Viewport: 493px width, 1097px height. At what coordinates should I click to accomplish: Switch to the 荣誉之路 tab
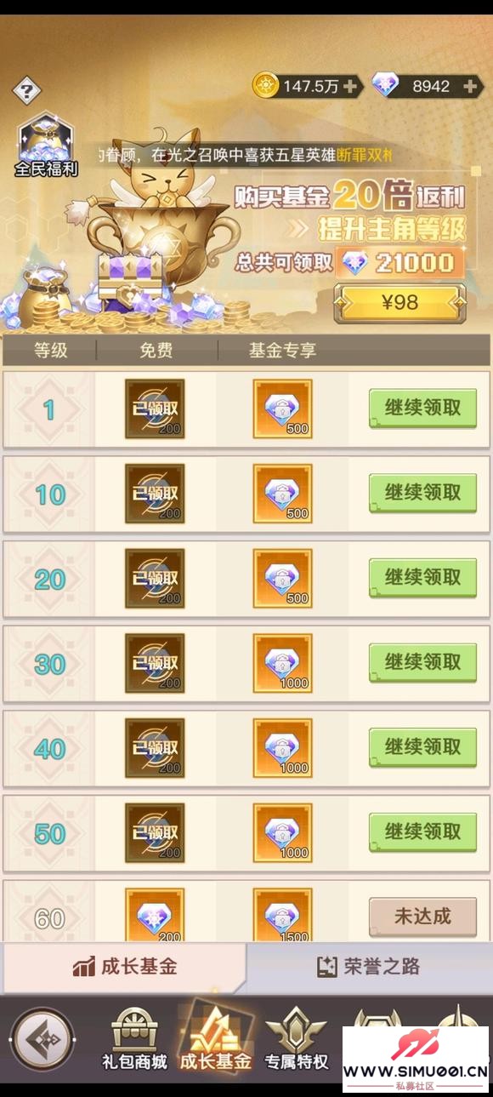click(x=369, y=966)
